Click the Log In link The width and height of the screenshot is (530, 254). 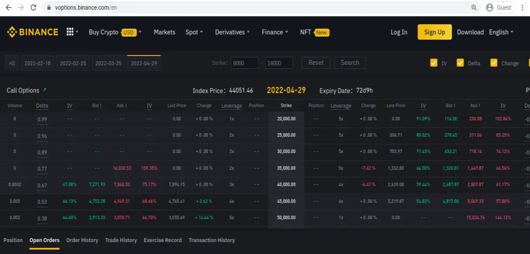point(399,32)
